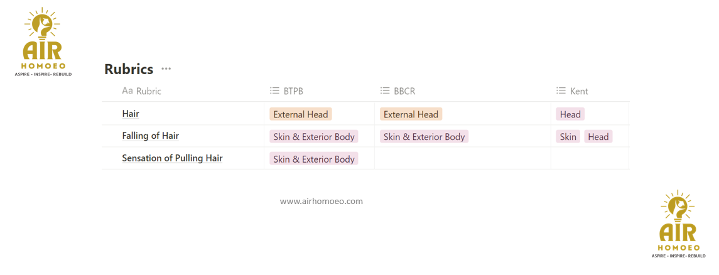Select the External Head tag under BBCR
Screen dimensions: 719x275
coord(411,114)
